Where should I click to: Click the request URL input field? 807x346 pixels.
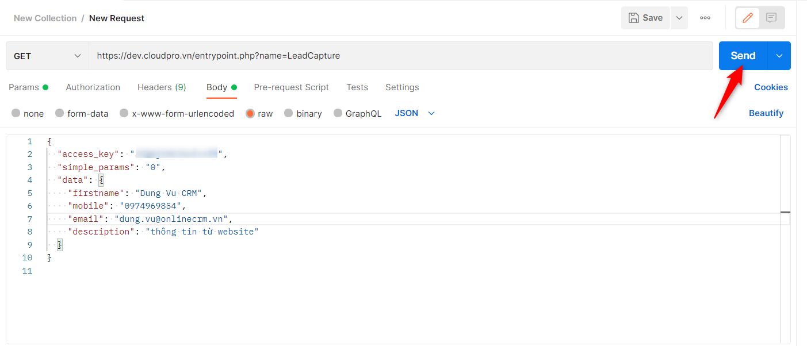[x=401, y=56]
